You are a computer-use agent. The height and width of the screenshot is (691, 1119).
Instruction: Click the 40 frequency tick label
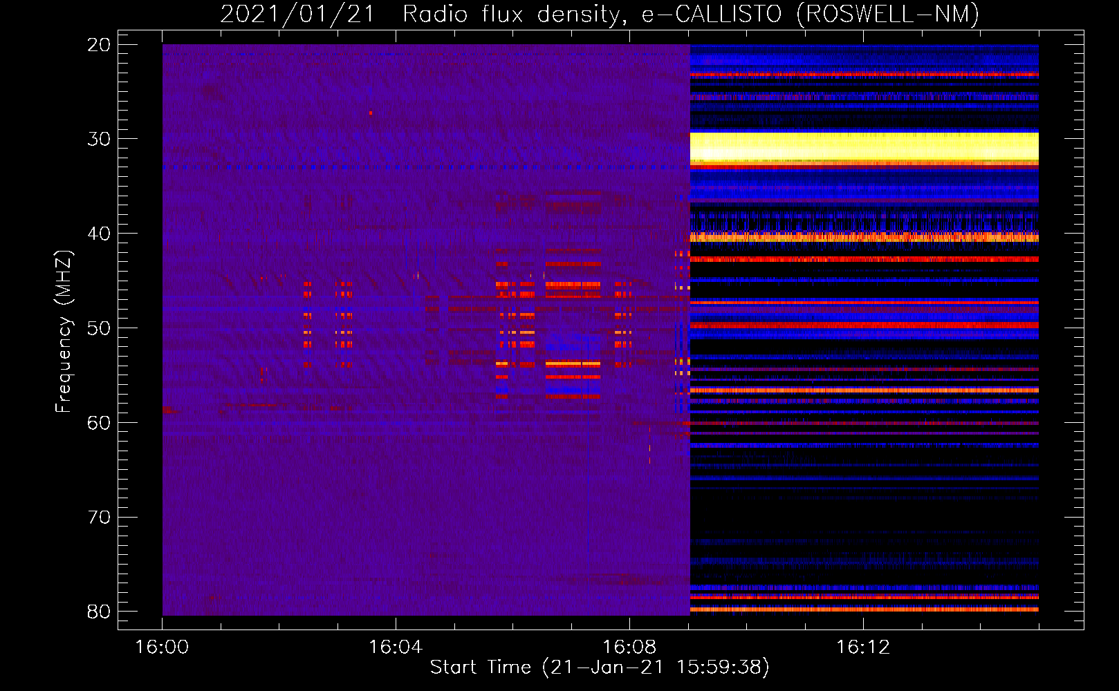coord(99,234)
